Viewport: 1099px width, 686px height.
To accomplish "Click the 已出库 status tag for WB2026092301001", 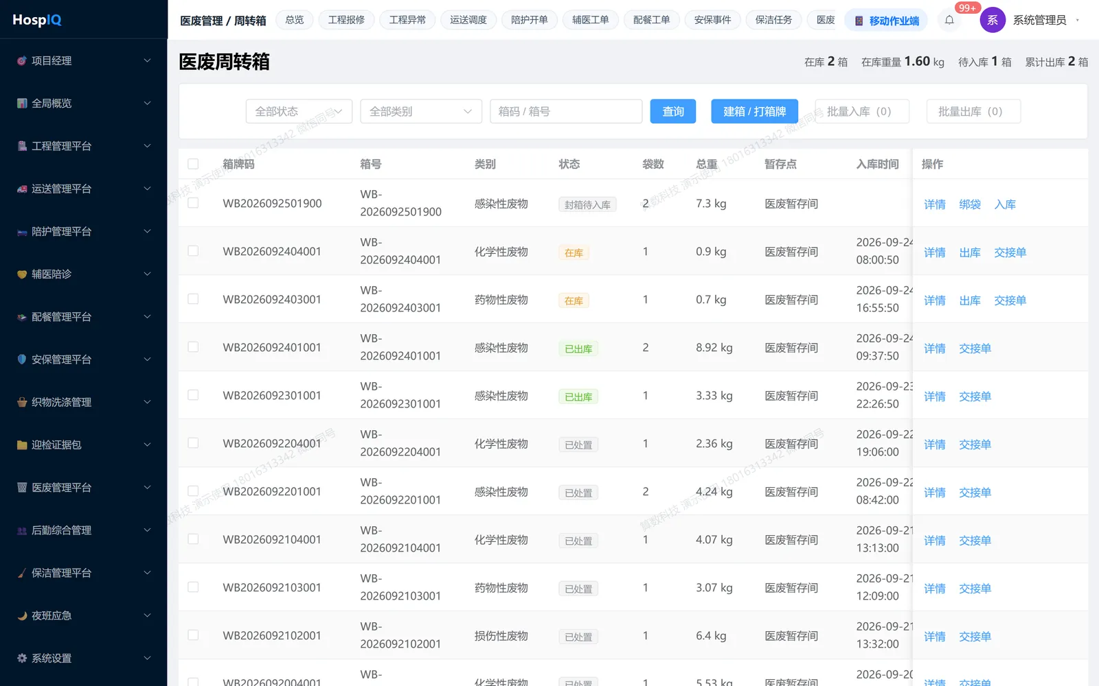I will [578, 397].
